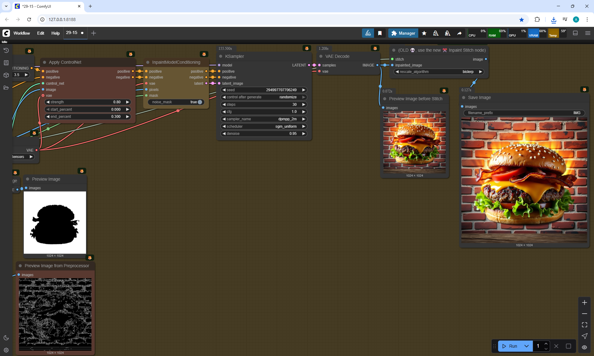Screen dimensions: 594x356
Task: Toggle link visibility eye icon
Action: point(584,347)
